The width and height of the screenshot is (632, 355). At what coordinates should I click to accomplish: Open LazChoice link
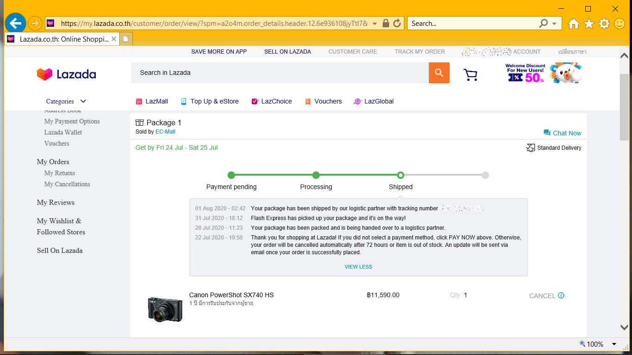272,101
